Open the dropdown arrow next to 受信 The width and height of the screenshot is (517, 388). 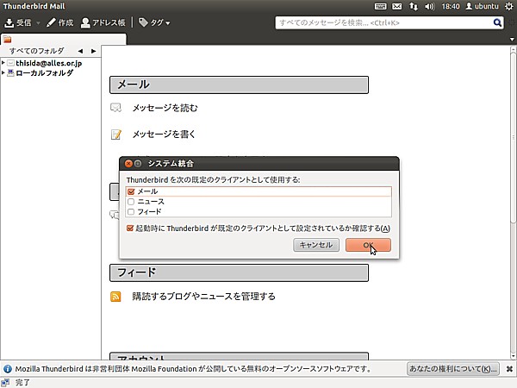(38, 23)
